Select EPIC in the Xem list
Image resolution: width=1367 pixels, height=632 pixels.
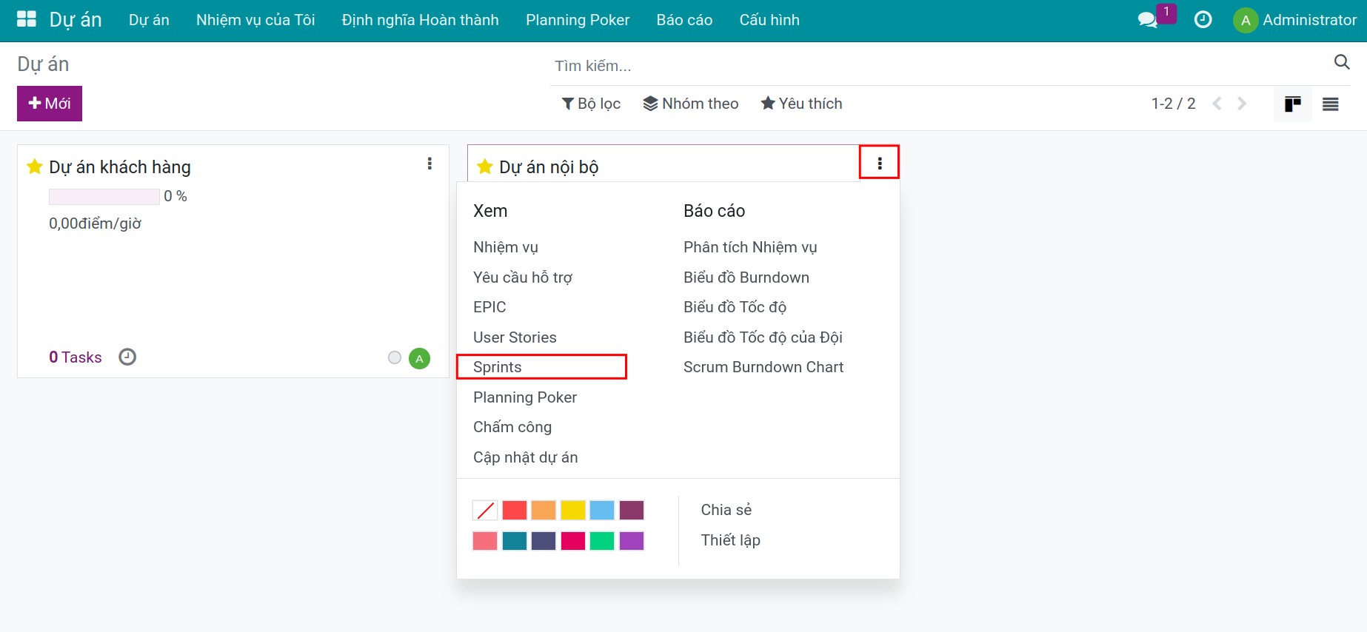[489, 307]
